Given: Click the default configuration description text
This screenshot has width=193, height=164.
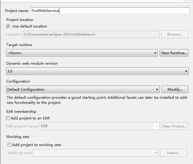Looking at the screenshot, I should pos(97,100).
